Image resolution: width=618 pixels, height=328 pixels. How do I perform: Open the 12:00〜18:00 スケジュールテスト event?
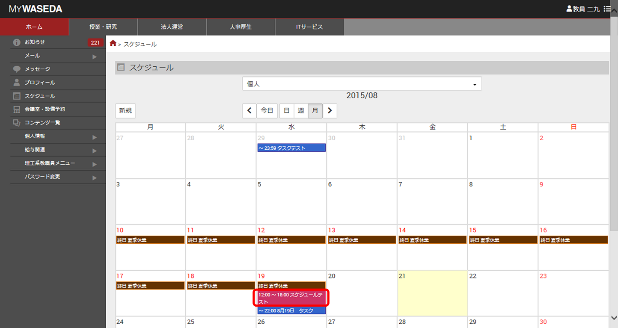click(x=291, y=298)
